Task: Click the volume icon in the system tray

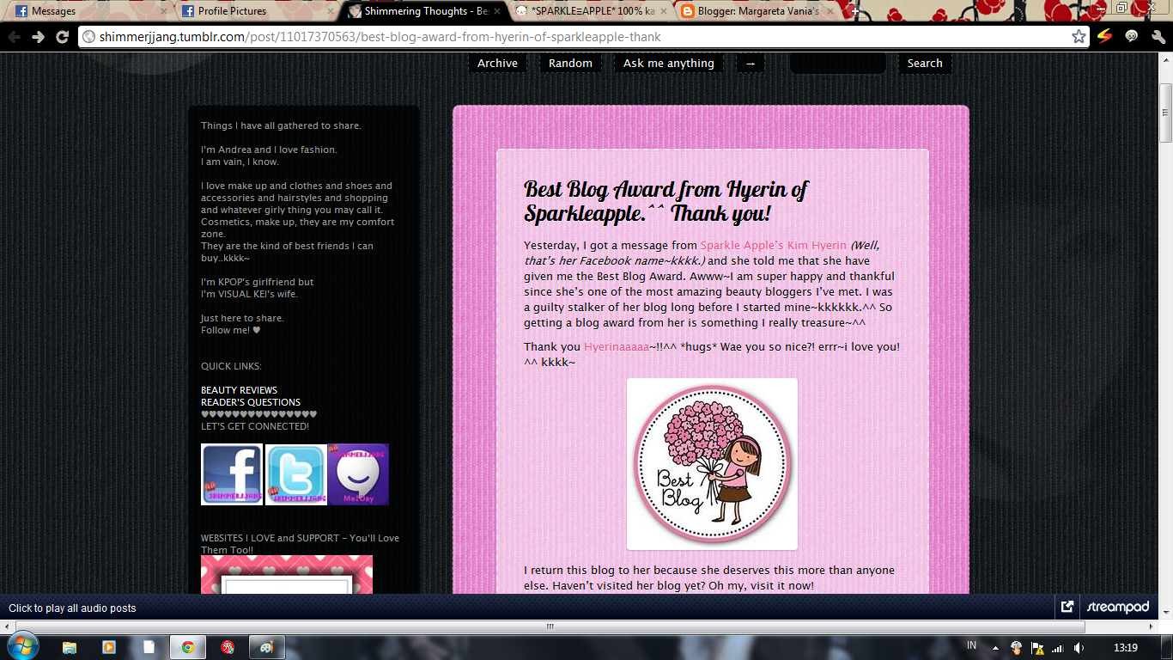Action: tap(1079, 648)
